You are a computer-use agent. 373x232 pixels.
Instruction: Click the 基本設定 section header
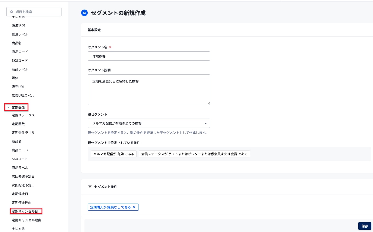94,30
